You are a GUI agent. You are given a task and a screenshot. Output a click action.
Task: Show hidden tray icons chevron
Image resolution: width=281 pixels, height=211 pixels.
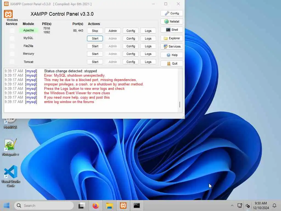232,206
